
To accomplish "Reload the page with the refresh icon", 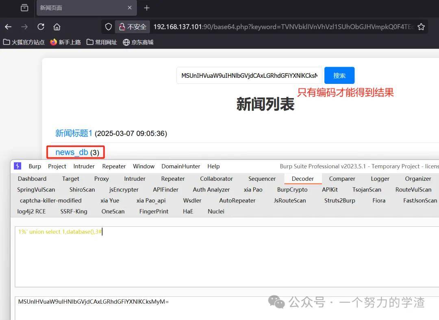I will [x=41, y=27].
